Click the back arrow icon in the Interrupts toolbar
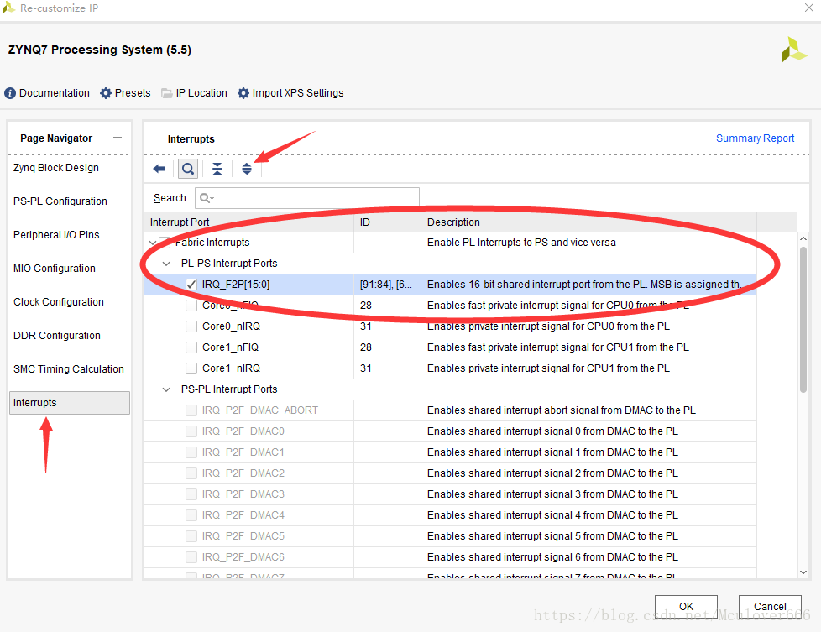Viewport: 821px width, 632px height. coord(159,169)
